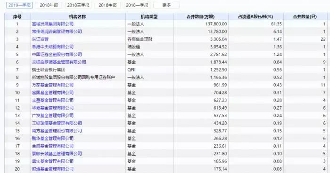This screenshot has height=173, width=330.
Task: Click the 更多 button for more periods
Action: click(x=166, y=5)
